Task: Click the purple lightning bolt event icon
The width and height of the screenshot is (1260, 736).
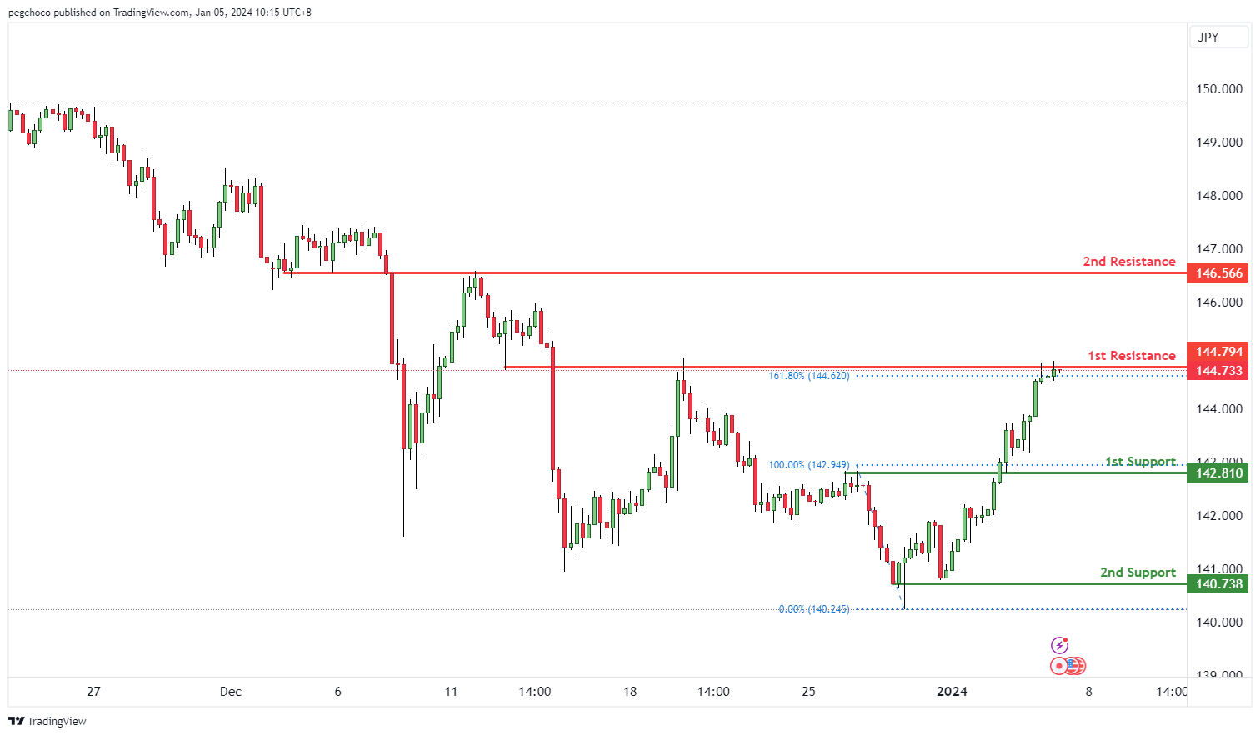Action: [1059, 645]
